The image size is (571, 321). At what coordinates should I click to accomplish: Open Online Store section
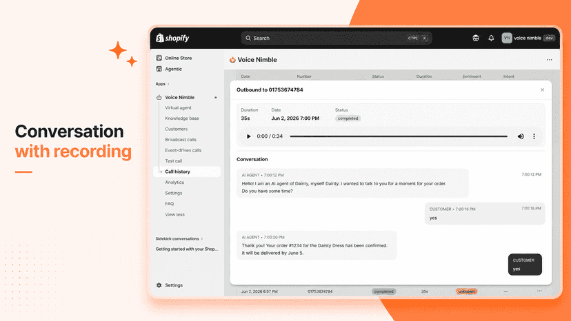(179, 58)
